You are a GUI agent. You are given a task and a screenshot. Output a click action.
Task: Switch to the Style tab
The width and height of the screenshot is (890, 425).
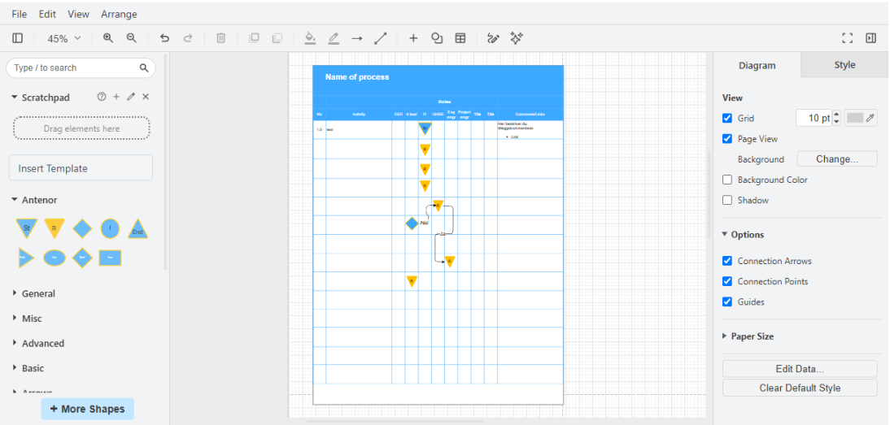(x=844, y=65)
